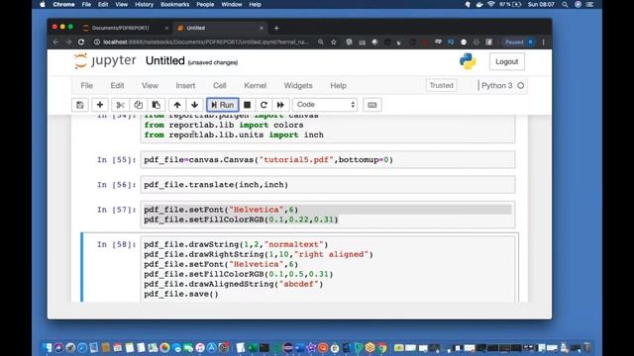Screen dimensions: 634x356
Task: Bookmark this page with star icon
Action: coord(334,42)
